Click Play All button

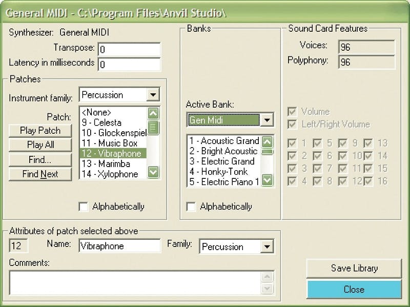tap(40, 145)
